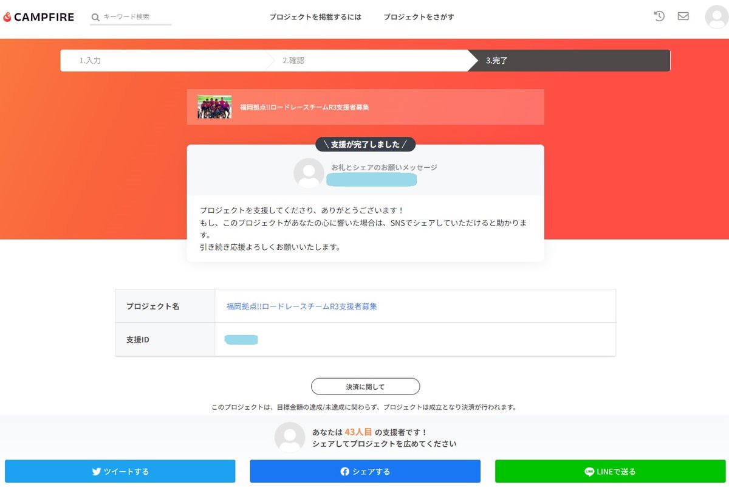Click the 支援が完了しました badge

[x=365, y=144]
